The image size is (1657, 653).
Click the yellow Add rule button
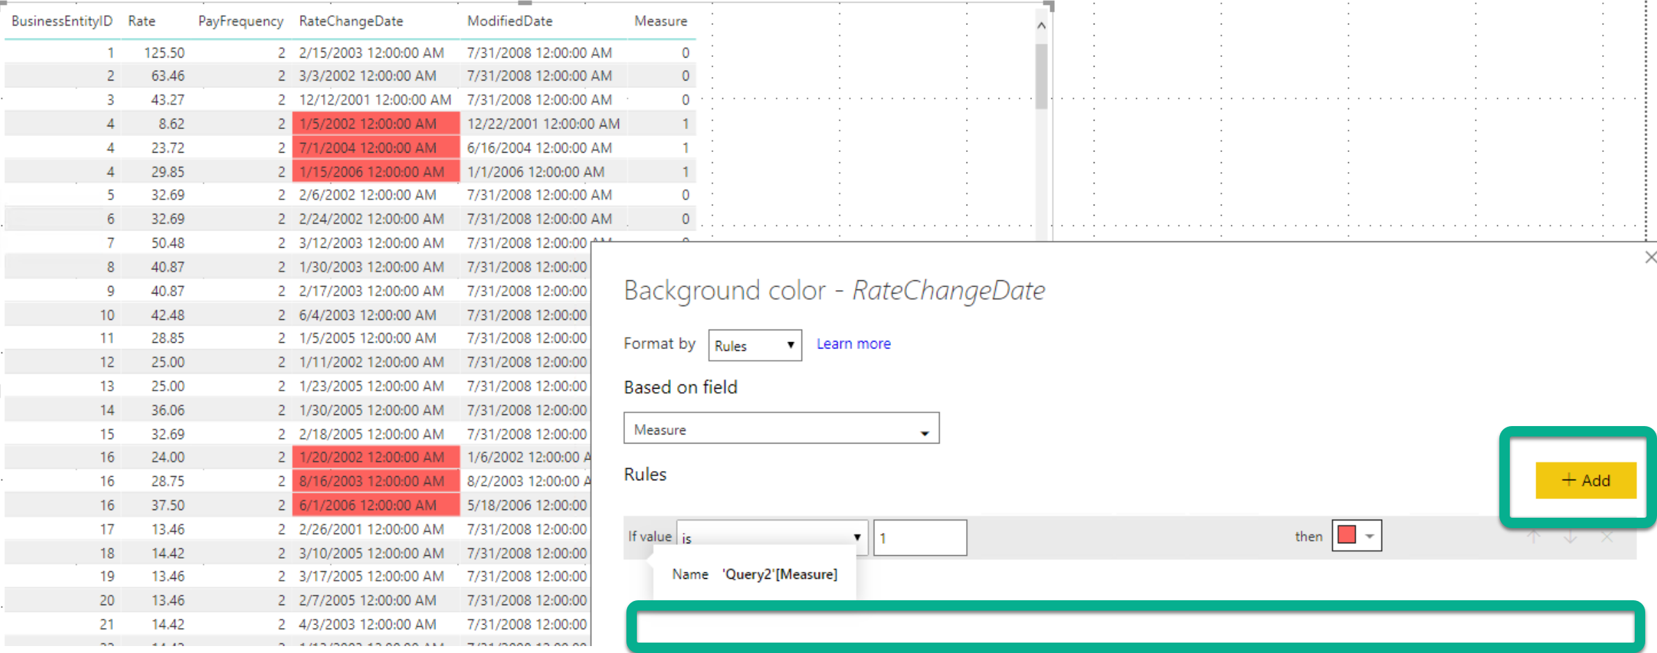[x=1585, y=480]
